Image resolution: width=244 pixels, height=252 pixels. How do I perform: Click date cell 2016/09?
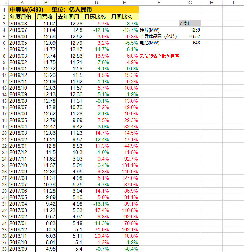tap(22, 249)
